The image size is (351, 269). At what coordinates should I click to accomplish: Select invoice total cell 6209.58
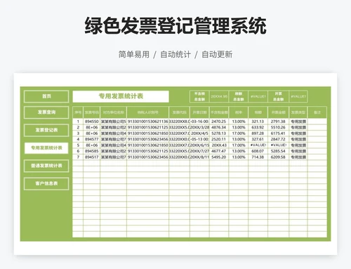(x=278, y=157)
